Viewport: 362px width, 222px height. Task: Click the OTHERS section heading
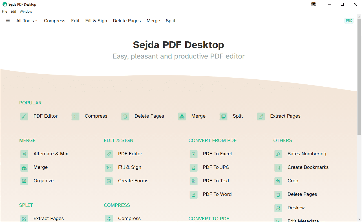pyautogui.click(x=283, y=141)
